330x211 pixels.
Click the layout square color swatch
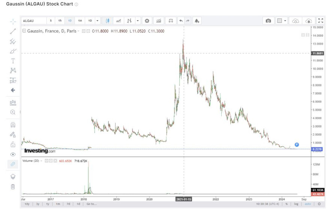tap(279, 21)
